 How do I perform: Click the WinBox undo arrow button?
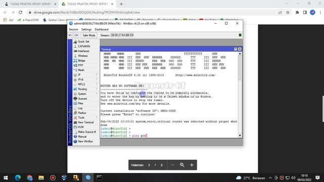70,35
